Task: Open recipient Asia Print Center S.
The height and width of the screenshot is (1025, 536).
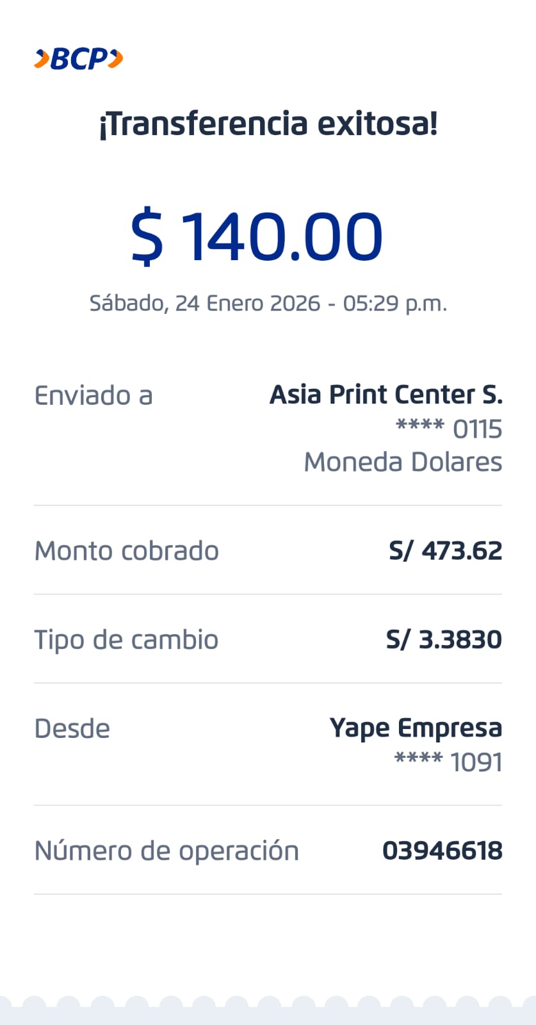Action: [386, 395]
